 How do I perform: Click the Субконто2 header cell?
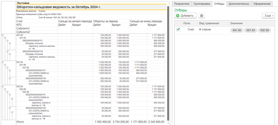pyautogui.click(x=37, y=32)
